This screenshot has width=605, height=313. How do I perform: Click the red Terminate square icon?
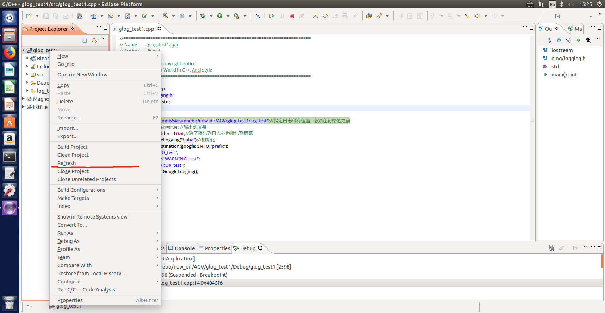(292, 16)
